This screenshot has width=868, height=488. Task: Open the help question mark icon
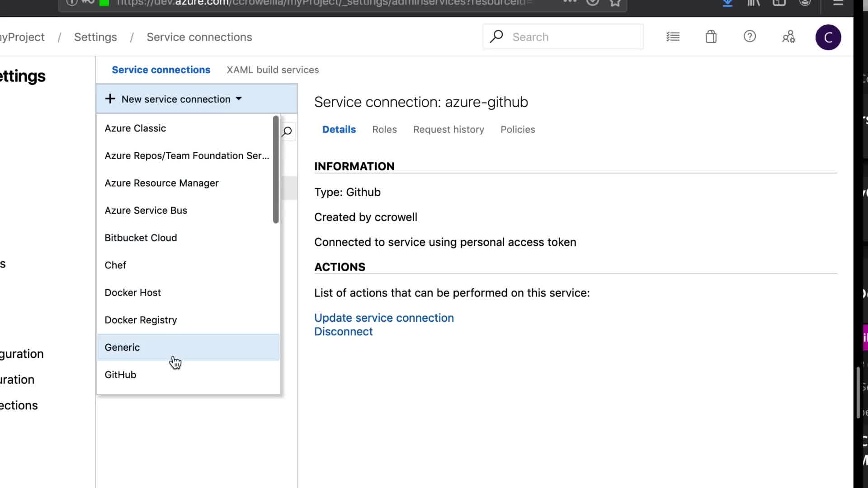point(750,37)
